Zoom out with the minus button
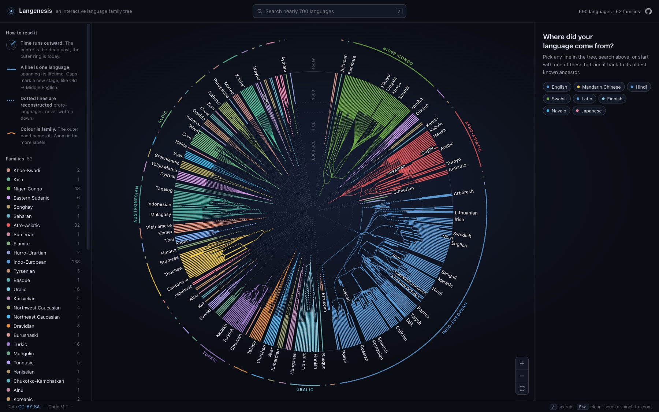 (522, 376)
